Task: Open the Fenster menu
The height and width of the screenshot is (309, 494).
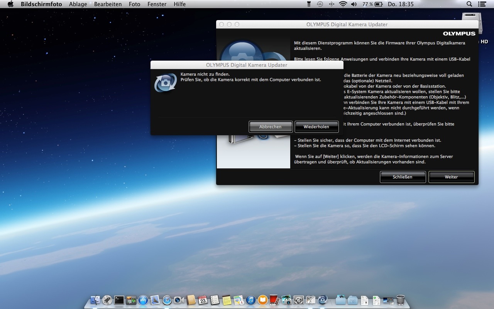Action: pos(157,4)
